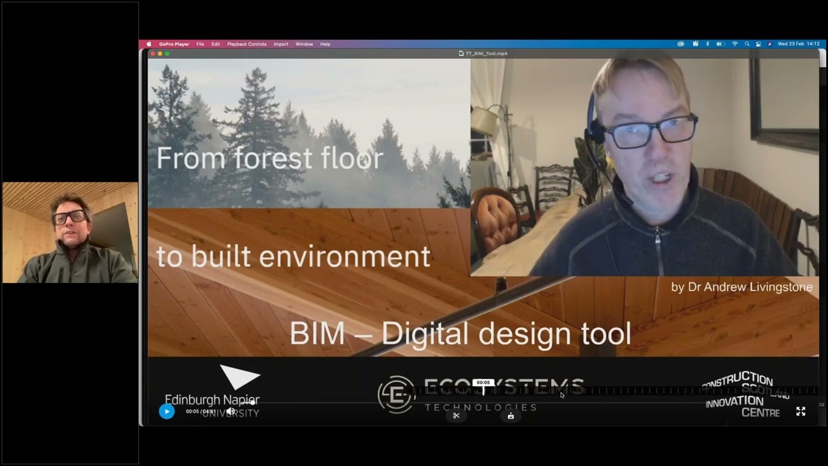
Task: Open the Wi-Fi menu bar icon
Action: point(735,44)
